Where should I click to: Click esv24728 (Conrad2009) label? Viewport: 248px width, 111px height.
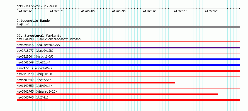coord(34,68)
